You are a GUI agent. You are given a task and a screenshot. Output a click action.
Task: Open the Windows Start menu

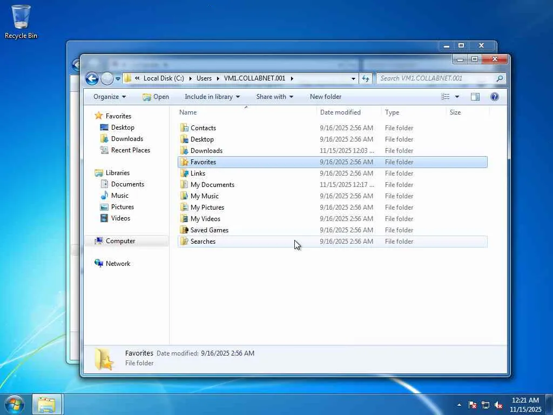14,405
